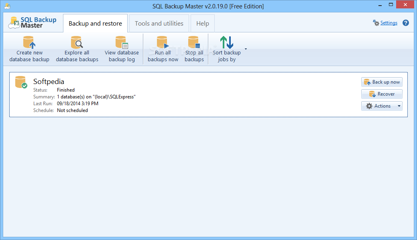Open the Help tab
417x240 pixels.
coord(203,23)
